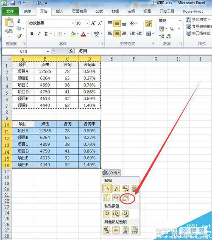Screen dimensions: 212x240
Task: Choose Keep Source Column Widths paste option
Action: [x=116, y=198]
